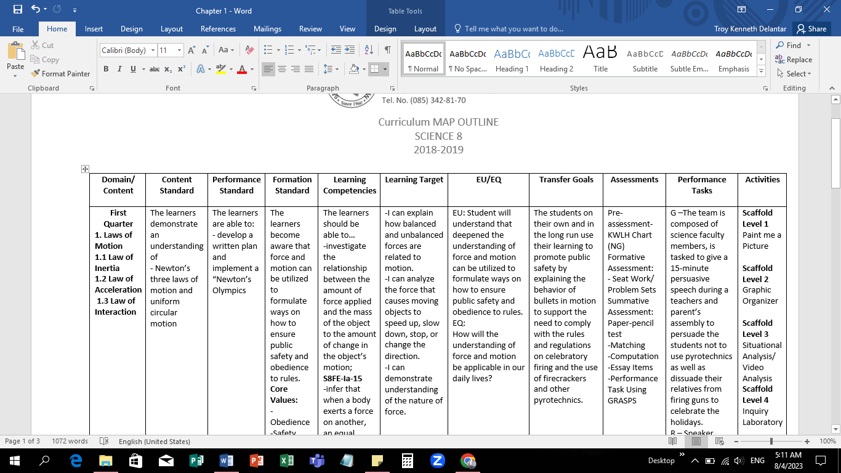The height and width of the screenshot is (473, 841).
Task: Save the document from the quick access toolbar
Action: [x=17, y=10]
